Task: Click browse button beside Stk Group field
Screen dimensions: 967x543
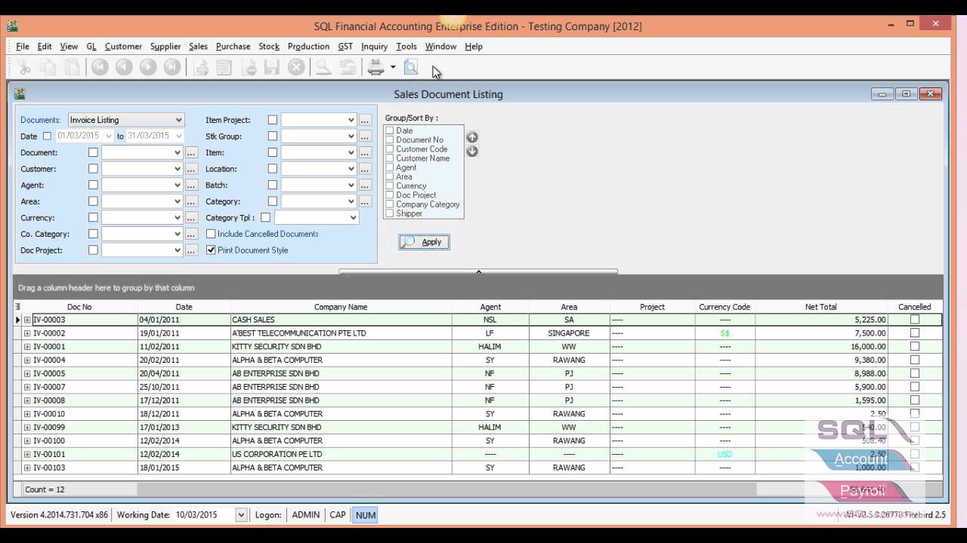Action: pyautogui.click(x=365, y=137)
